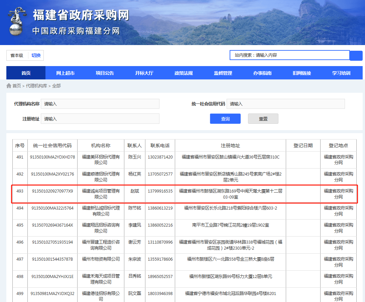Click address 福州市鼓楼区湖东路99号标力大厦12层B单元

(230, 276)
